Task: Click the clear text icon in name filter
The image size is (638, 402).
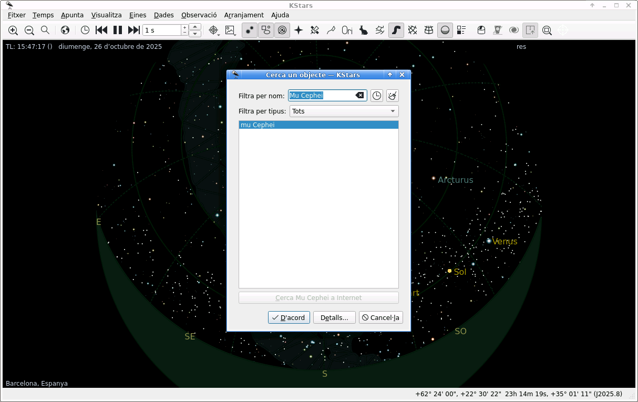Action: click(359, 96)
